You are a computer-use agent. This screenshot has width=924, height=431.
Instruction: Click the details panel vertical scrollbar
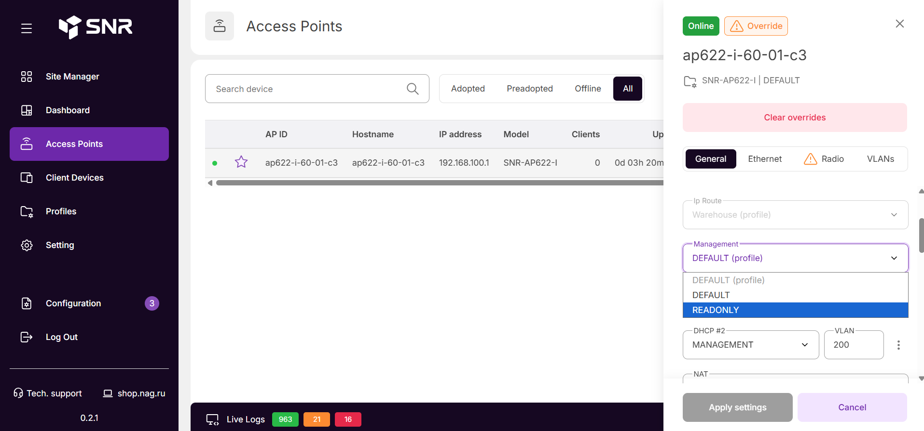tap(921, 235)
